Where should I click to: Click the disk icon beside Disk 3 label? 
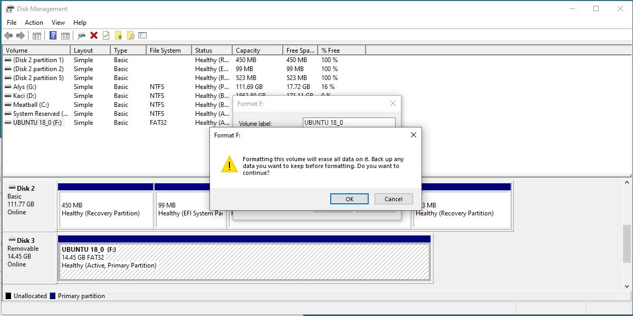point(12,240)
